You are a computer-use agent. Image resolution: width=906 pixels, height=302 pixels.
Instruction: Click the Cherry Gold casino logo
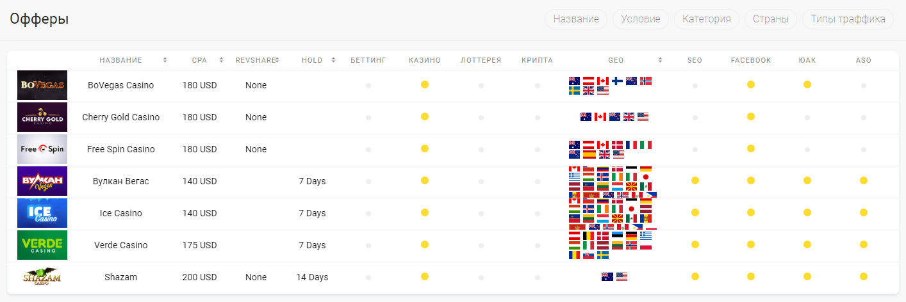coord(42,117)
